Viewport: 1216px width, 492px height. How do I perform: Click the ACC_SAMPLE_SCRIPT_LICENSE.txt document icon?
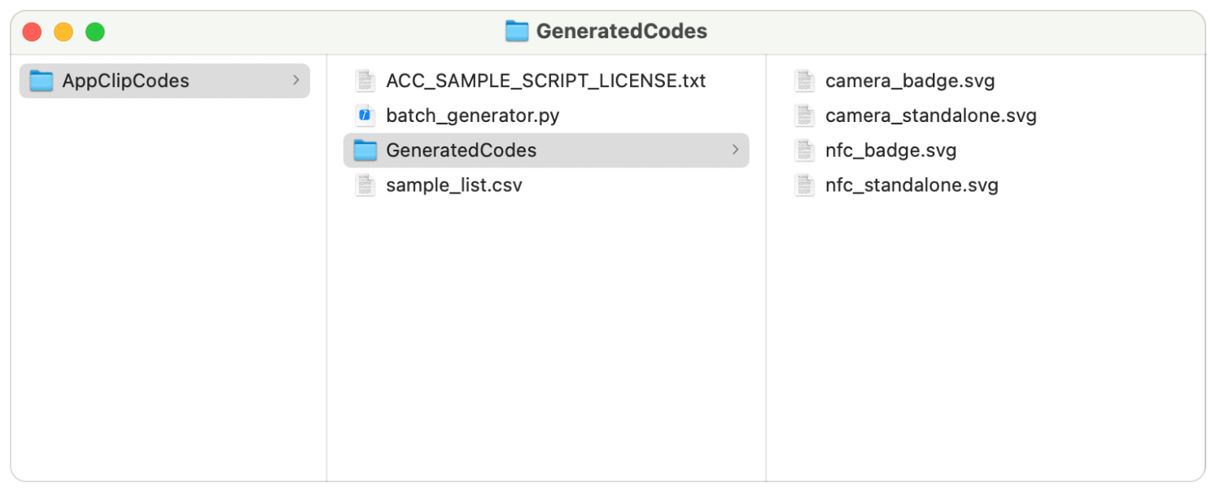pos(365,81)
